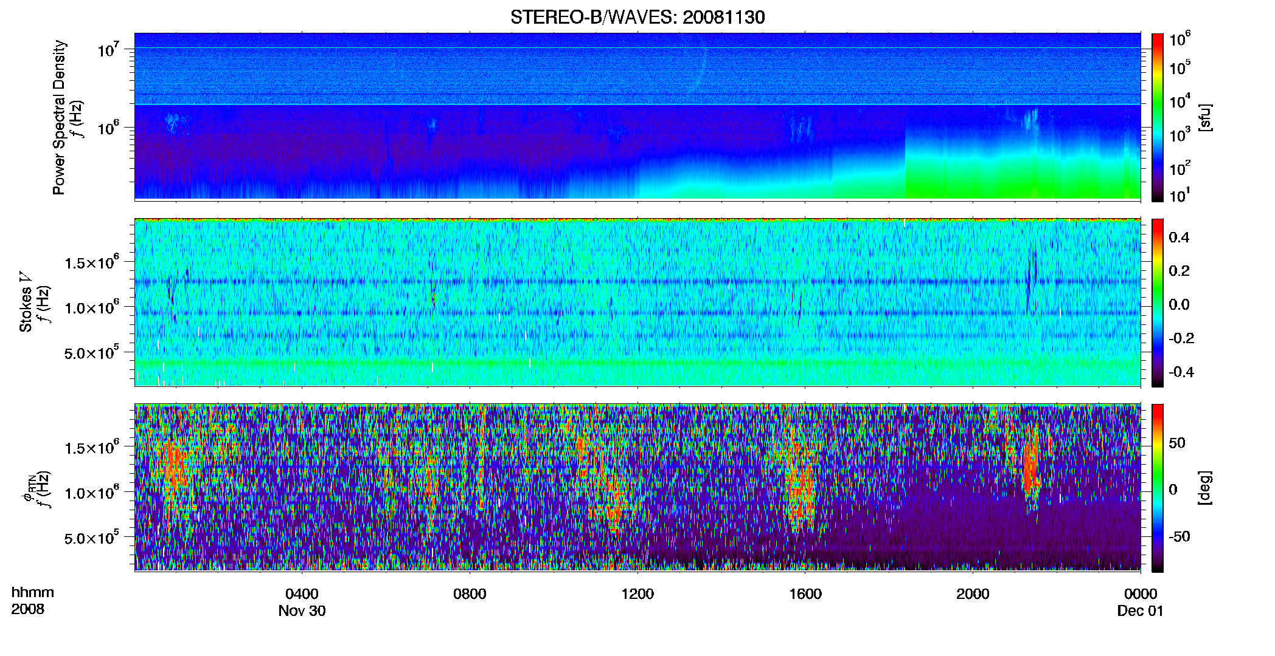Image resolution: width=1275 pixels, height=656 pixels.
Task: Click the 0.0 label on Stokes color bar
Action: (1179, 305)
